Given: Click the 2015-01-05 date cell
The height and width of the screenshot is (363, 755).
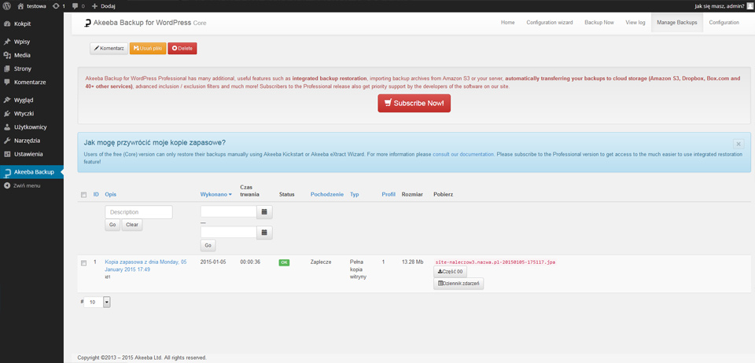Looking at the screenshot, I should (213, 262).
